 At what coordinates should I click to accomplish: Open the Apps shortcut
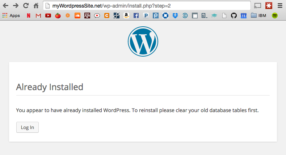tap(11, 15)
